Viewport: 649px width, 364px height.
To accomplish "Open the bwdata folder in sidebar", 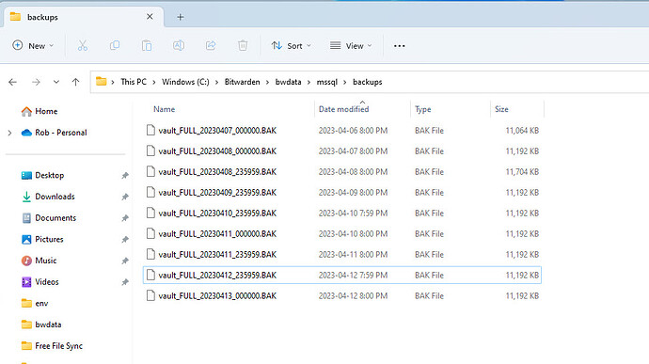I will pos(41,324).
